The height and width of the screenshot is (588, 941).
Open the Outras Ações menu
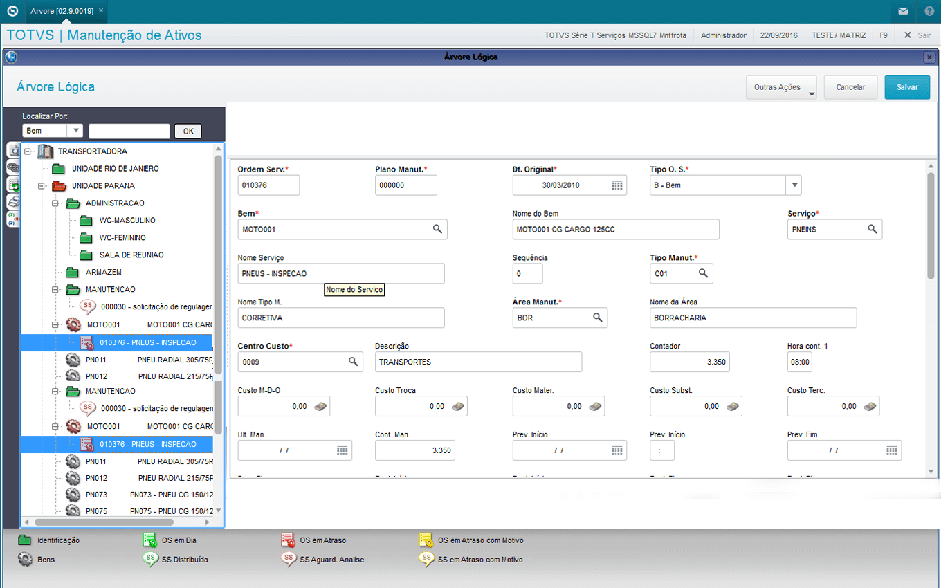point(782,88)
